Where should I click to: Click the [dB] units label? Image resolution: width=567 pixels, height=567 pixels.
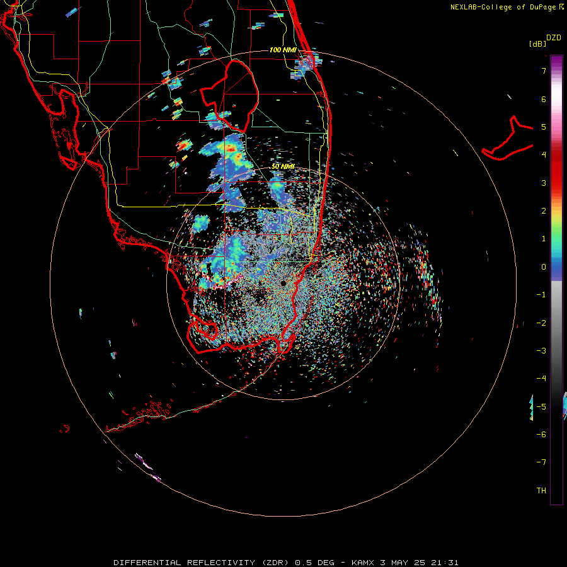click(538, 44)
